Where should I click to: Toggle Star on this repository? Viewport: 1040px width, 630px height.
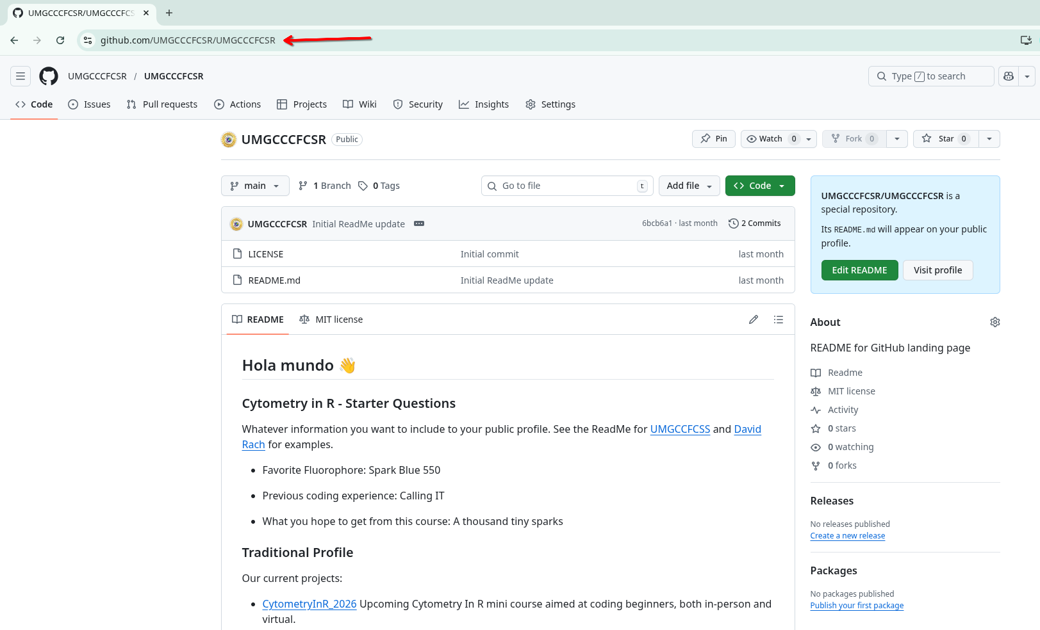pos(946,139)
